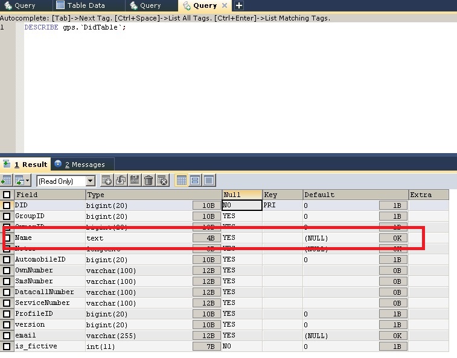Add a new query tab with plus button
Viewport: 457px width, 358px height.
tap(239, 5)
